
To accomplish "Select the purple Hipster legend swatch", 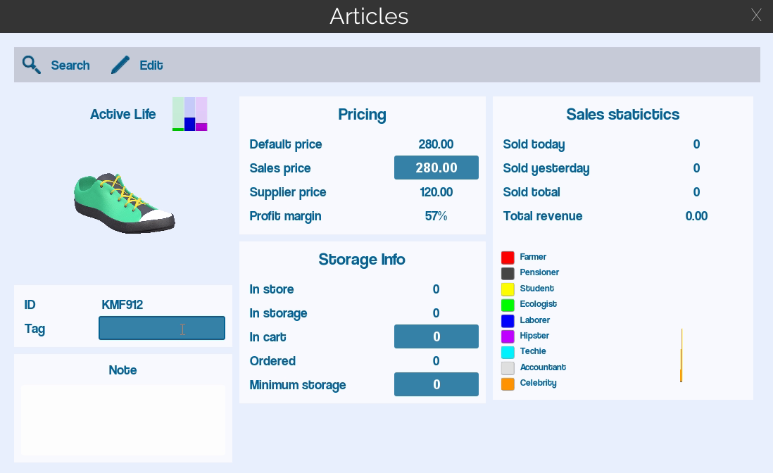I will [x=508, y=336].
